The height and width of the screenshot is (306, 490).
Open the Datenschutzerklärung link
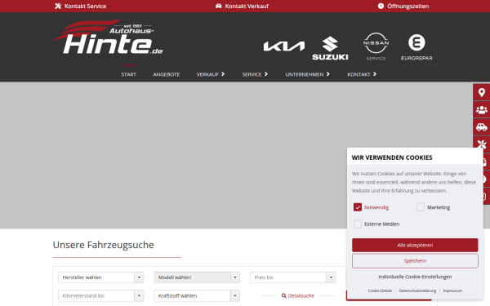[x=417, y=290]
